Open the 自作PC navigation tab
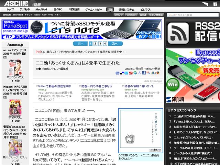 click(58, 9)
